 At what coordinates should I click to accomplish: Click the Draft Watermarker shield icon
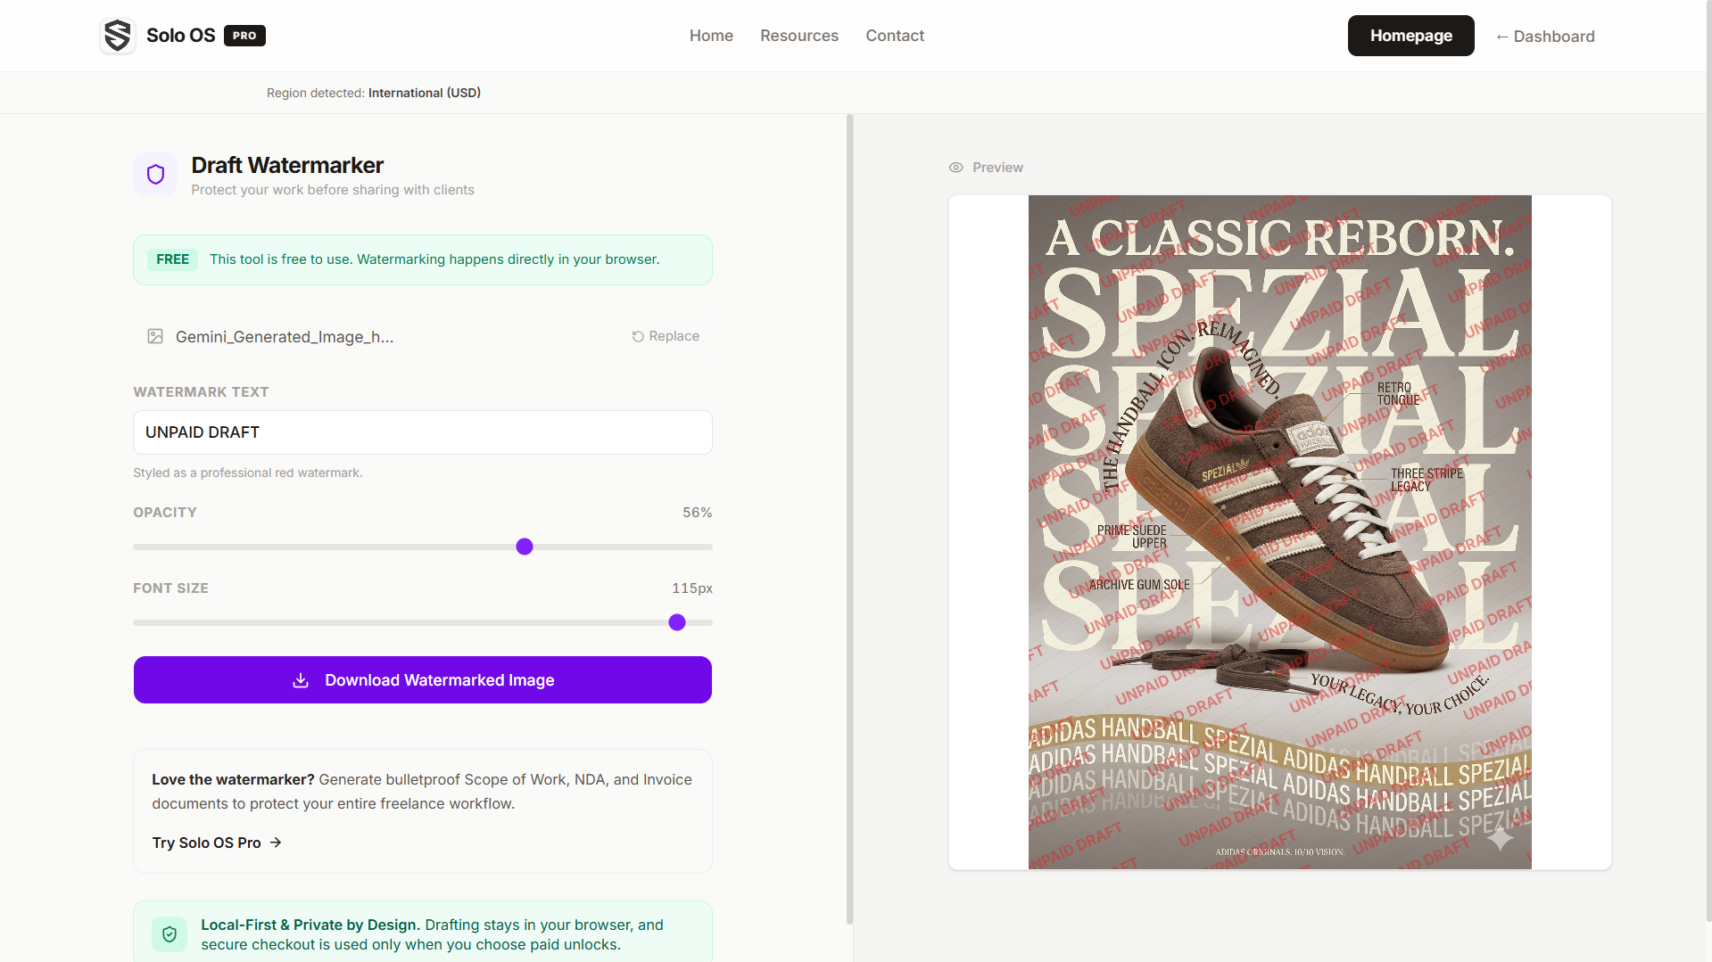[x=155, y=174]
